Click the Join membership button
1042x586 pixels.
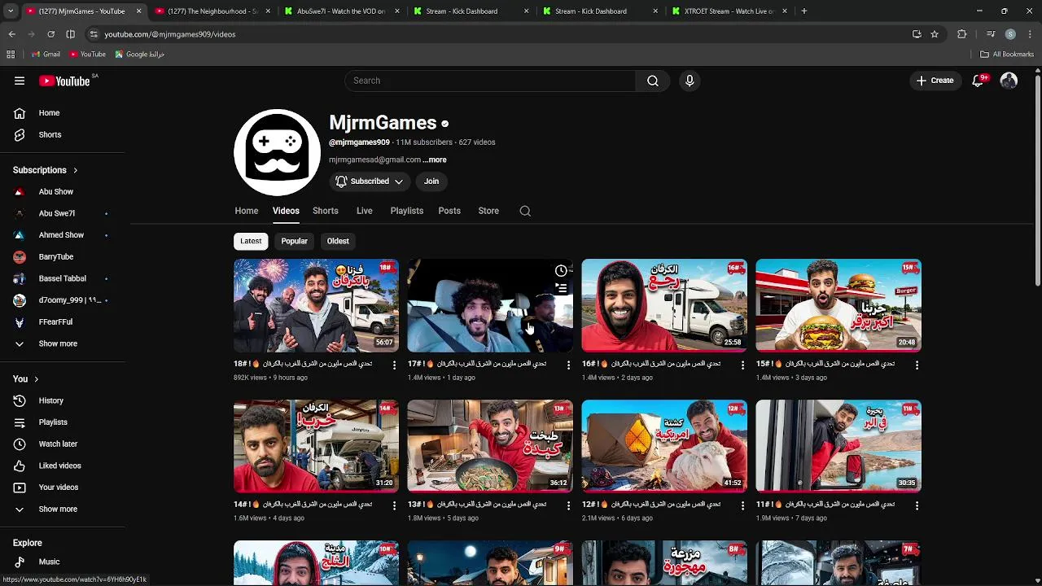pos(431,181)
